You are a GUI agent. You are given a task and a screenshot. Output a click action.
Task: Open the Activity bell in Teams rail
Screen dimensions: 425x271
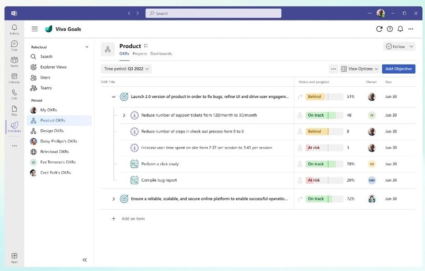click(x=15, y=29)
